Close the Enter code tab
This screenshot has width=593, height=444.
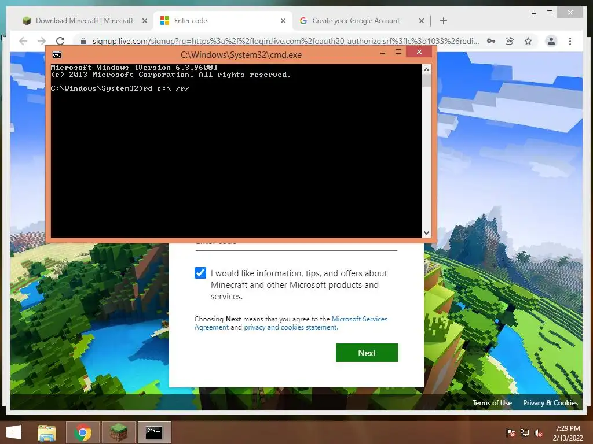click(283, 21)
